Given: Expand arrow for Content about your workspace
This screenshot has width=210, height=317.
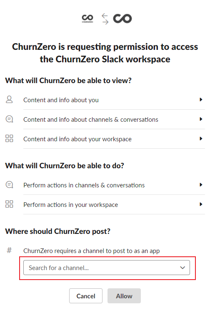Looking at the screenshot, I should (x=201, y=139).
